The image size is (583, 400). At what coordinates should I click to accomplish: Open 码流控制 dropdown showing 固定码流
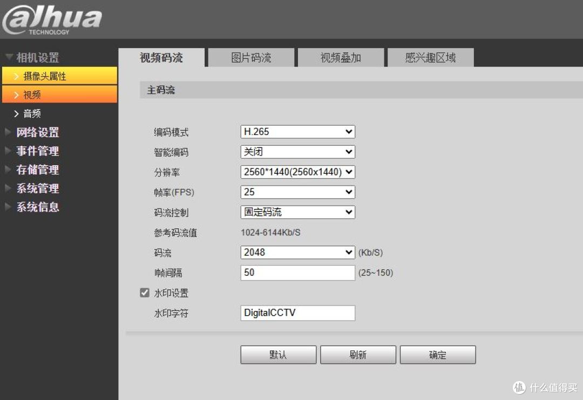[298, 212]
